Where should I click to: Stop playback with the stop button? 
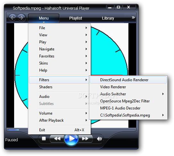44,138
